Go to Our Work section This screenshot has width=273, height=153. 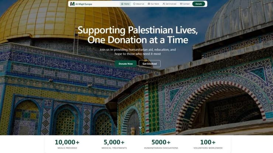[x=153, y=4]
